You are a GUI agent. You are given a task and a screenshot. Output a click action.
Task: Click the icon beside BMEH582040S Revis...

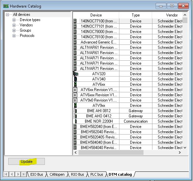(75, 137)
